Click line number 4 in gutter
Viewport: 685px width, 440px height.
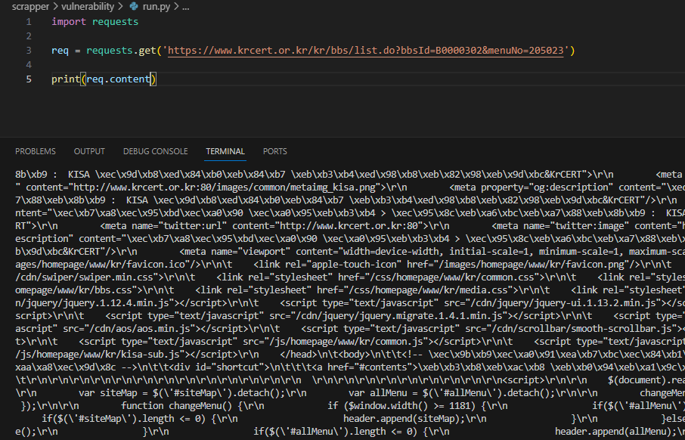(x=29, y=65)
